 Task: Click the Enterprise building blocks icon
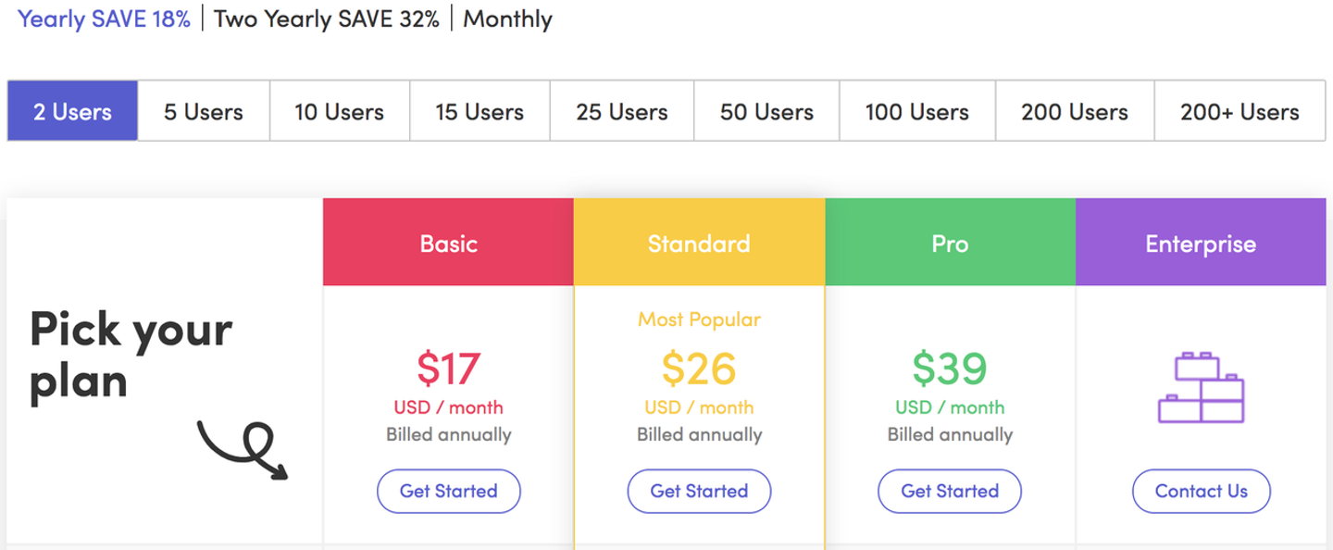[x=1201, y=387]
